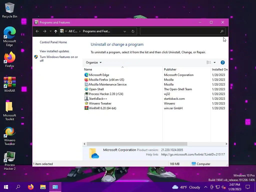Open the notification center icon
The image size is (256, 192).
[248, 187]
